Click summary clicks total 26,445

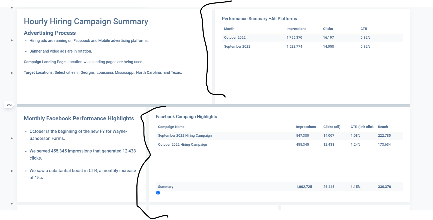click(329, 187)
